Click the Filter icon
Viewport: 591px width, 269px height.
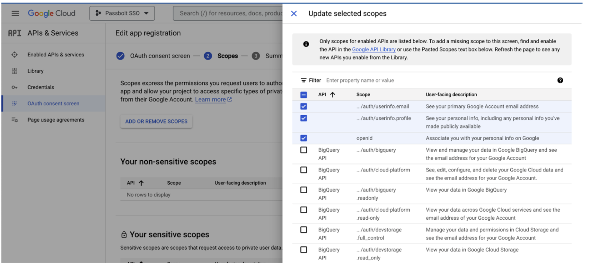click(x=304, y=80)
